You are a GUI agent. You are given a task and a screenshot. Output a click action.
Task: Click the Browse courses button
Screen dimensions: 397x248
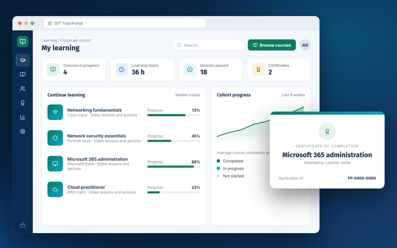[271, 45]
